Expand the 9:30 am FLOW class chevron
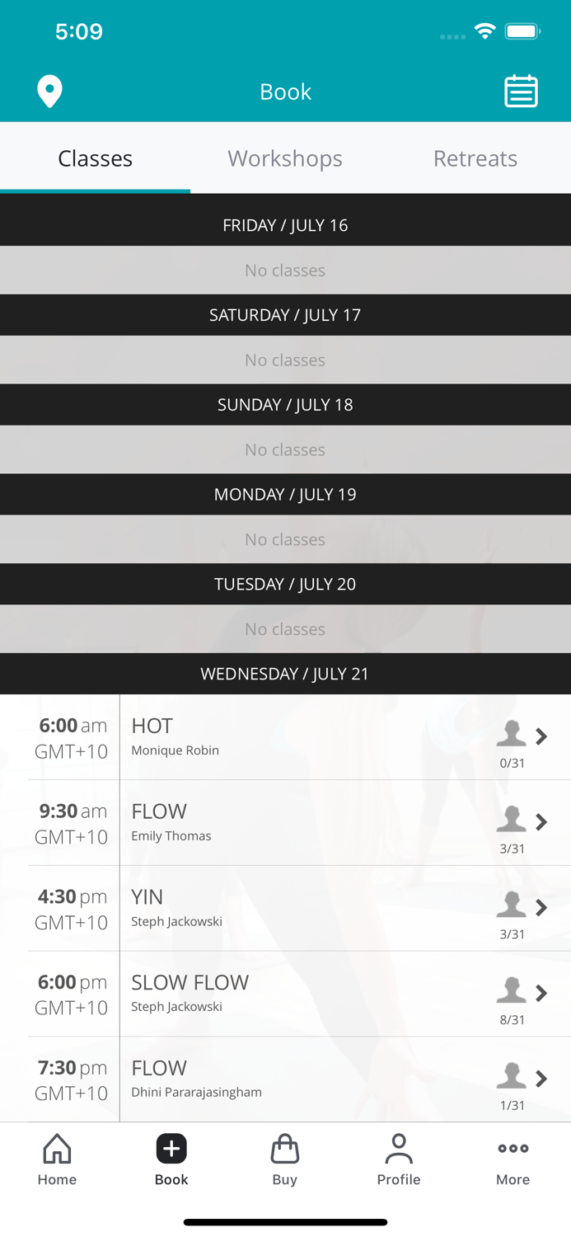Image resolution: width=571 pixels, height=1237 pixels. tap(541, 822)
